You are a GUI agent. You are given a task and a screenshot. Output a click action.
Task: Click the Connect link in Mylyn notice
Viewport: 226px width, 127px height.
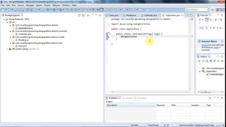205,45
